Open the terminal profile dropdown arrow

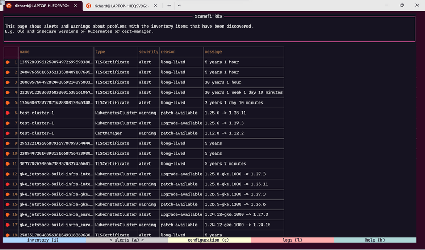click(x=179, y=5)
